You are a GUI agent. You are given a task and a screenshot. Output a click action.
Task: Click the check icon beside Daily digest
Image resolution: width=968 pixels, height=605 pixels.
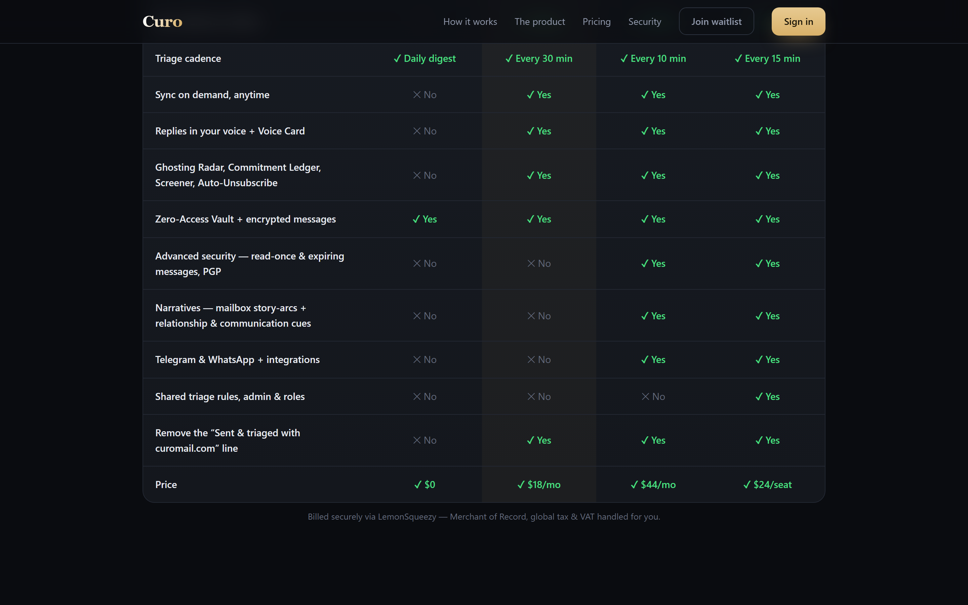pos(397,58)
